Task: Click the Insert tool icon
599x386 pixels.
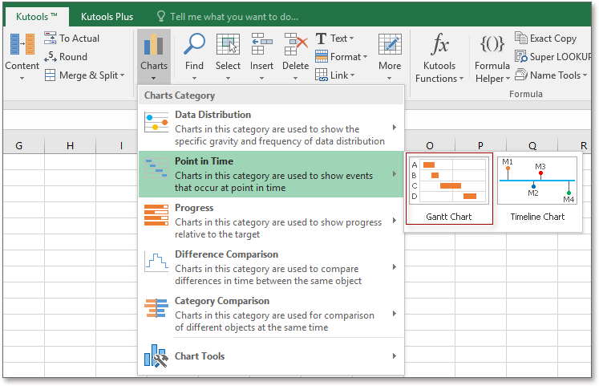Action: point(261,44)
